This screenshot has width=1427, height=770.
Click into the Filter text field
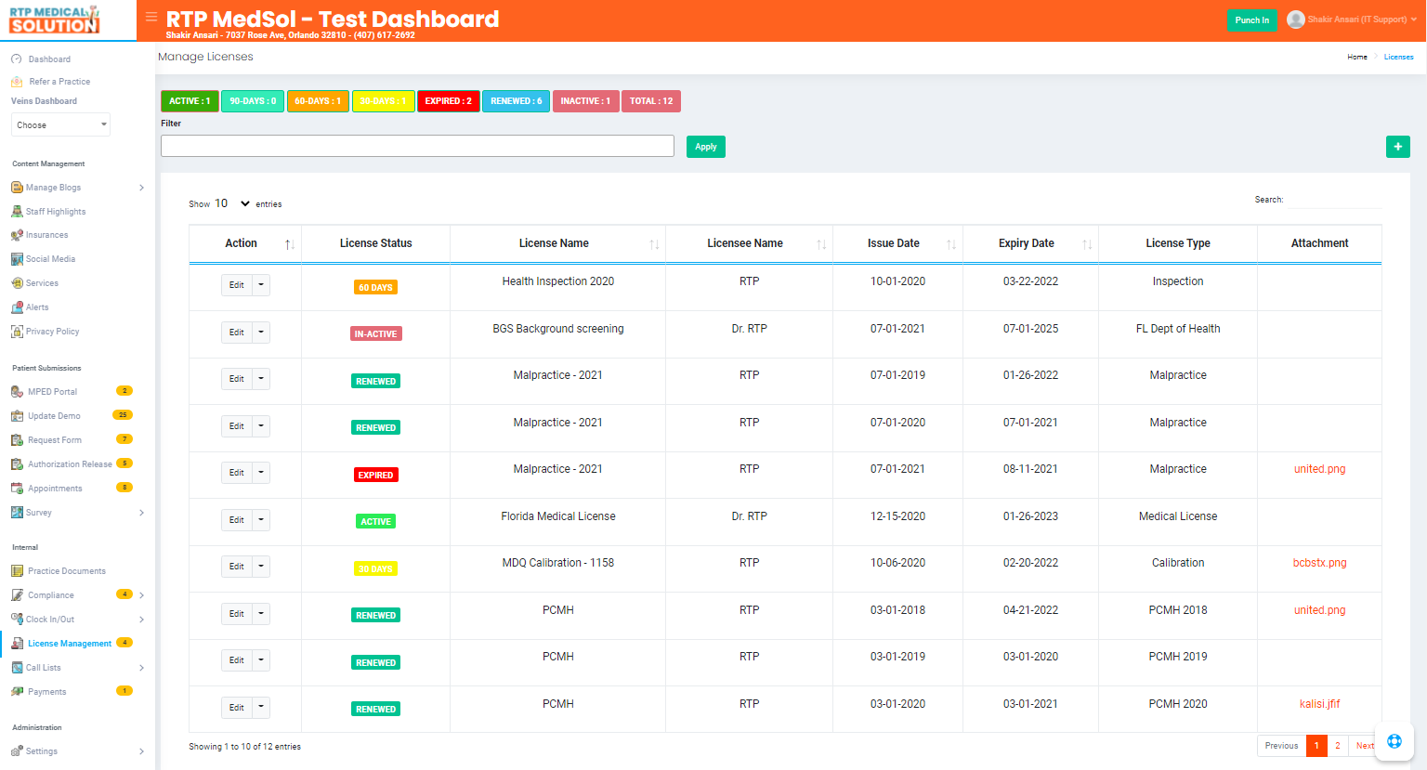pos(417,146)
